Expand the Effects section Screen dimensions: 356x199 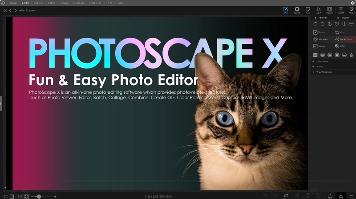333,67
